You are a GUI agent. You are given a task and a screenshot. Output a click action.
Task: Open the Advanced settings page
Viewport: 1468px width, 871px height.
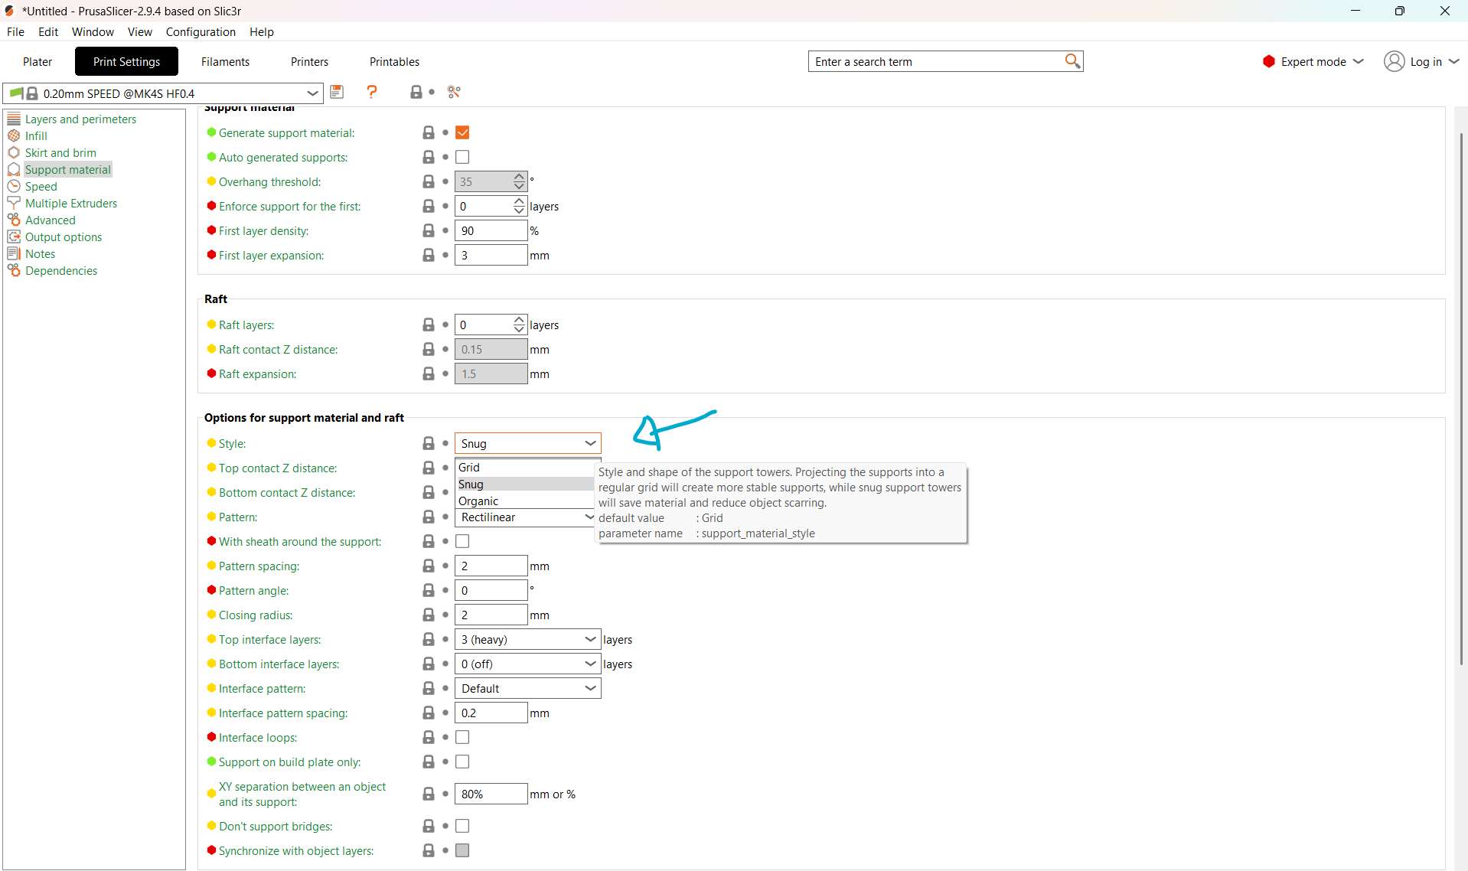click(50, 220)
